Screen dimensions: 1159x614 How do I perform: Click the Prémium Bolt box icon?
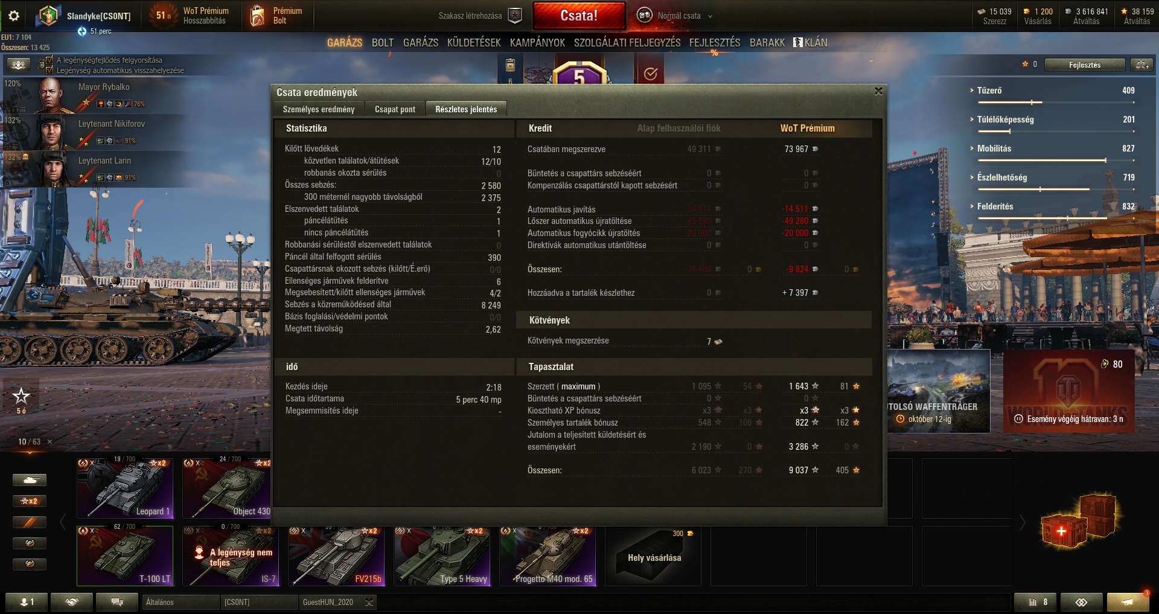tap(258, 16)
